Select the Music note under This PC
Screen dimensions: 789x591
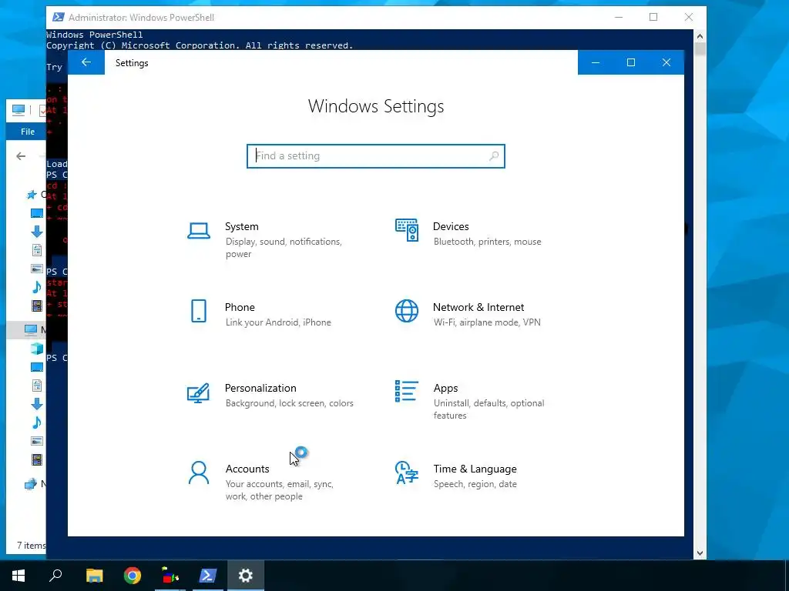(37, 422)
